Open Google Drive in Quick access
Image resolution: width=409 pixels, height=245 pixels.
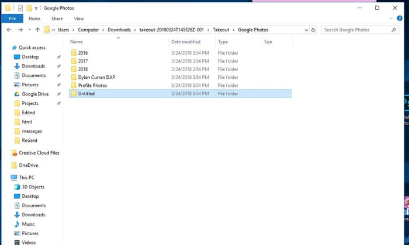click(x=35, y=94)
